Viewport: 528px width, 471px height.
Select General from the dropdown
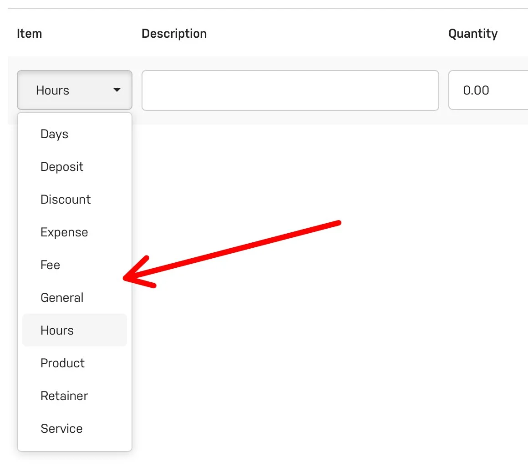click(x=62, y=298)
